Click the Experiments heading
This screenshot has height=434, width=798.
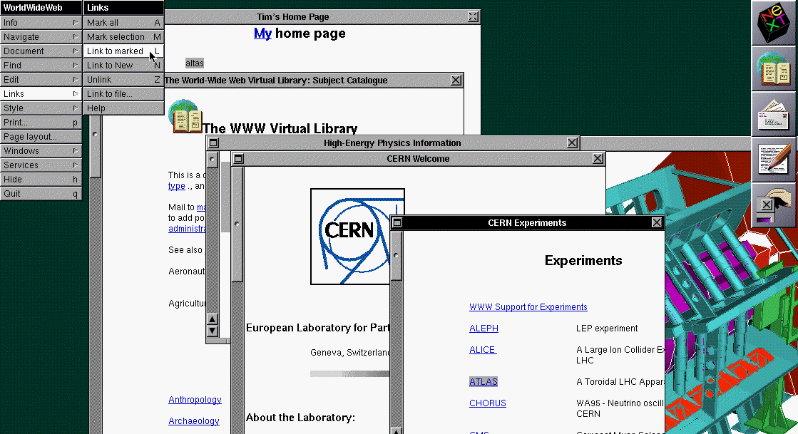pos(583,261)
